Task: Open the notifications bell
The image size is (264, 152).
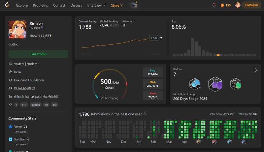Action: tap(214, 5)
